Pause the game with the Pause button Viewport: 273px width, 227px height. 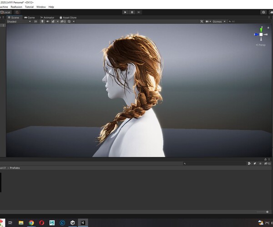pos(132,12)
